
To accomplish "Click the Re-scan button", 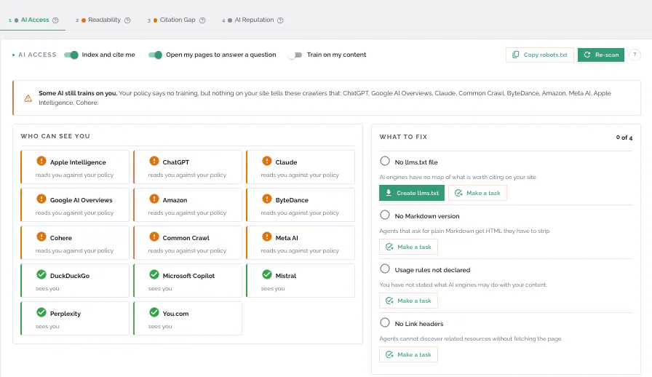I will pyautogui.click(x=601, y=55).
